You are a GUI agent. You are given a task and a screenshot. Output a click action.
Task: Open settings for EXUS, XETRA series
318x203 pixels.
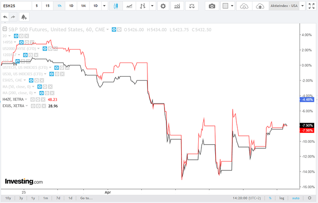(39, 106)
